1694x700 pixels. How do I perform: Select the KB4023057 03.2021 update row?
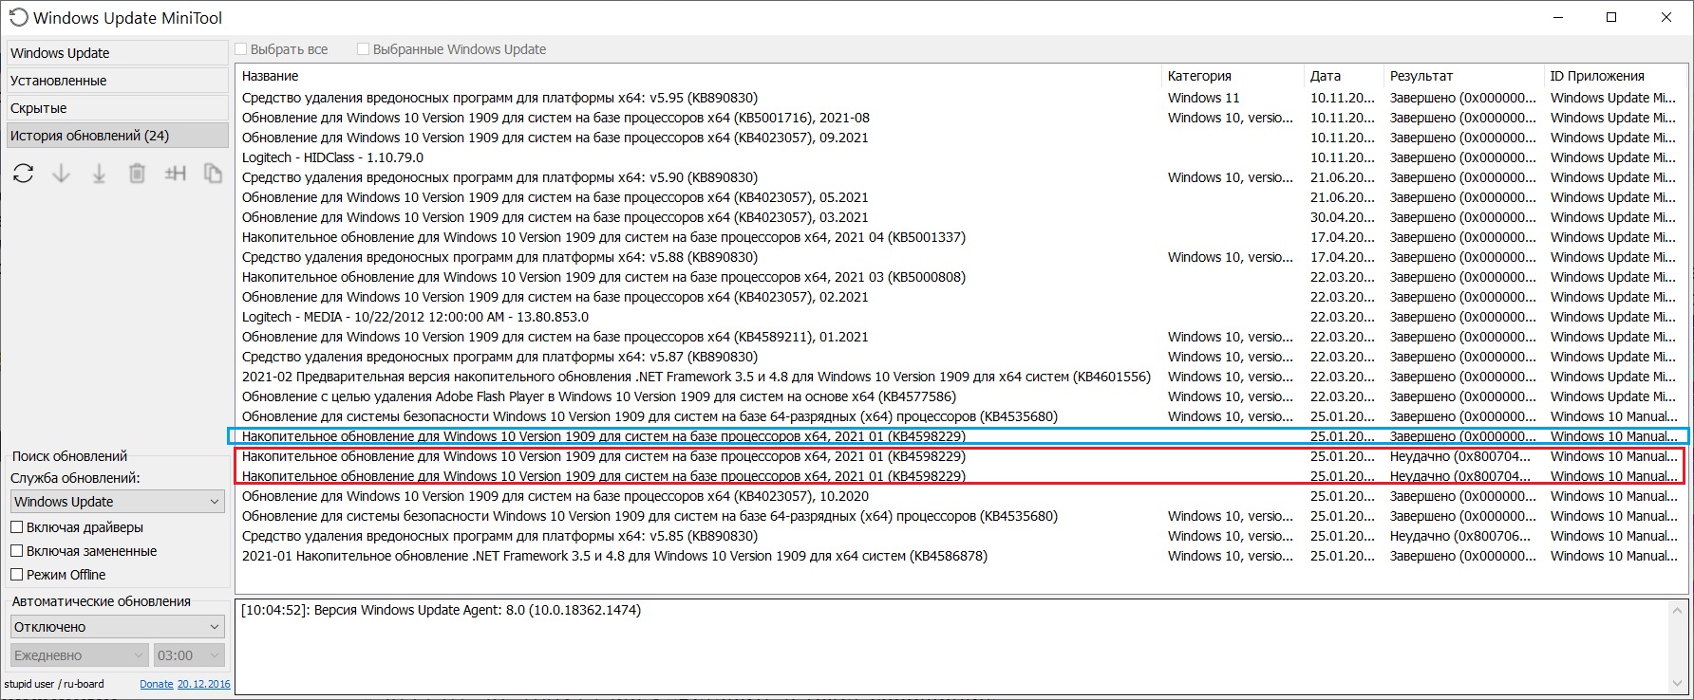[x=961, y=217]
